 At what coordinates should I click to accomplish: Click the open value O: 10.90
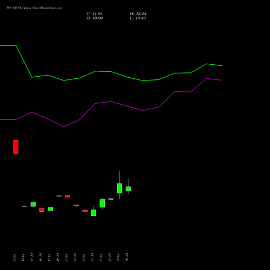coord(94,18)
